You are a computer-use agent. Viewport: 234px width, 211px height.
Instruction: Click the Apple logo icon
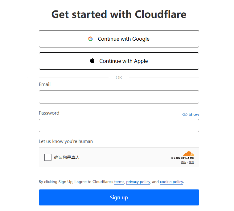coord(92,61)
